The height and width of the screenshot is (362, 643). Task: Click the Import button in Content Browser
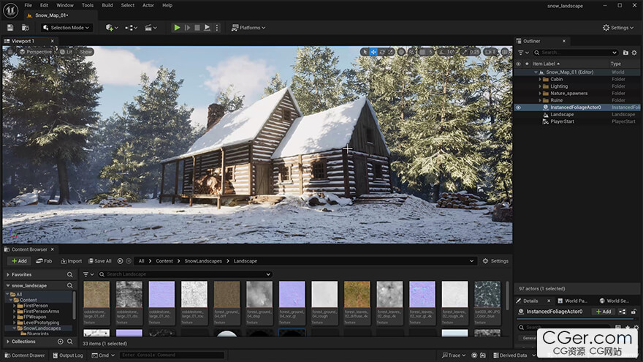71,261
